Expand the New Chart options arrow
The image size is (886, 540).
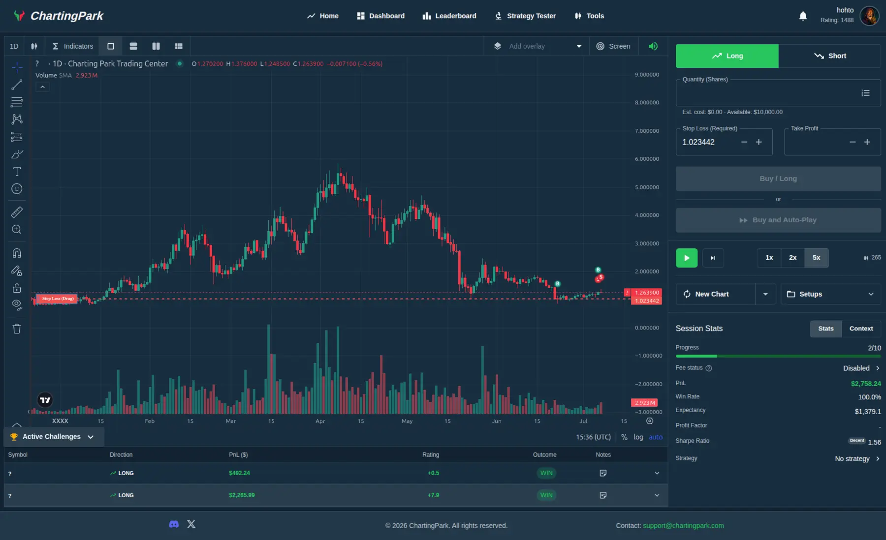(x=765, y=294)
